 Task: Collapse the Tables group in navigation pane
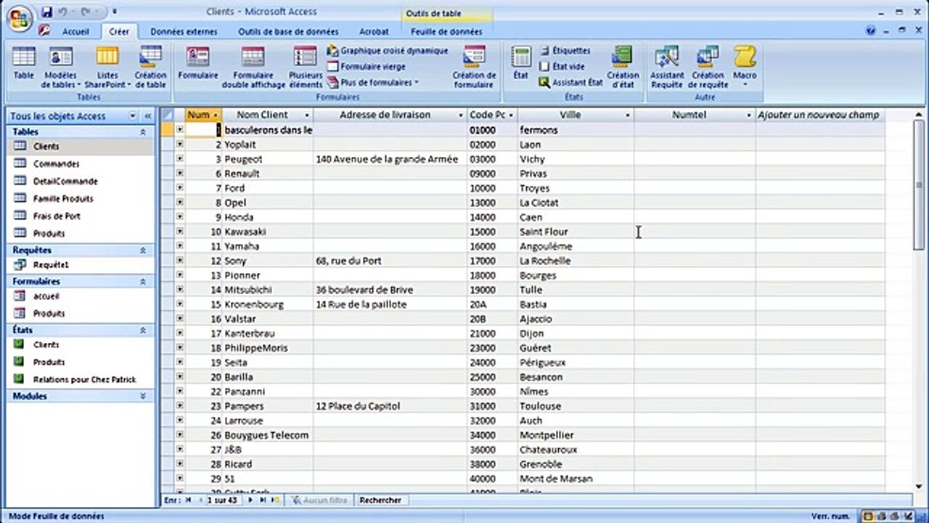tap(143, 132)
